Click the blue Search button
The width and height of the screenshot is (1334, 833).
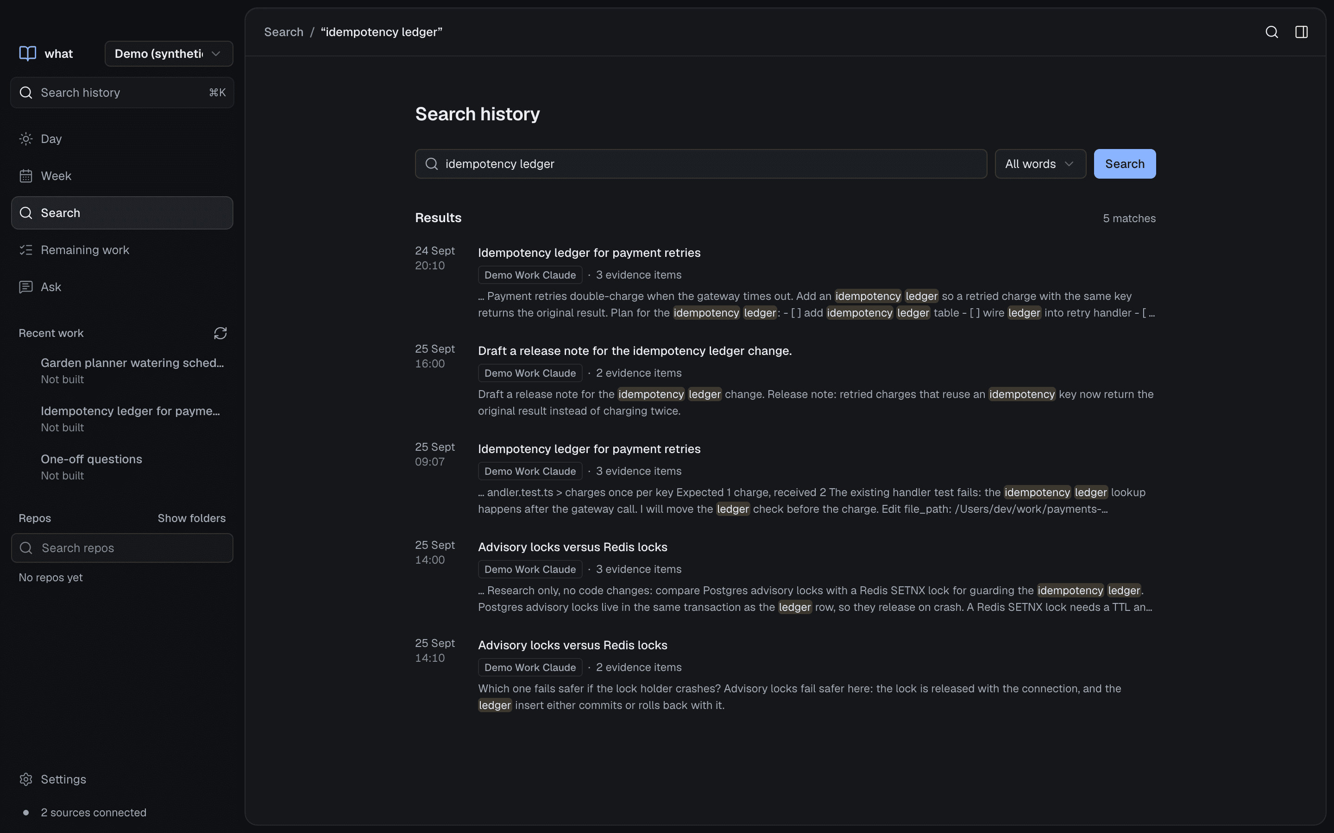coord(1125,164)
